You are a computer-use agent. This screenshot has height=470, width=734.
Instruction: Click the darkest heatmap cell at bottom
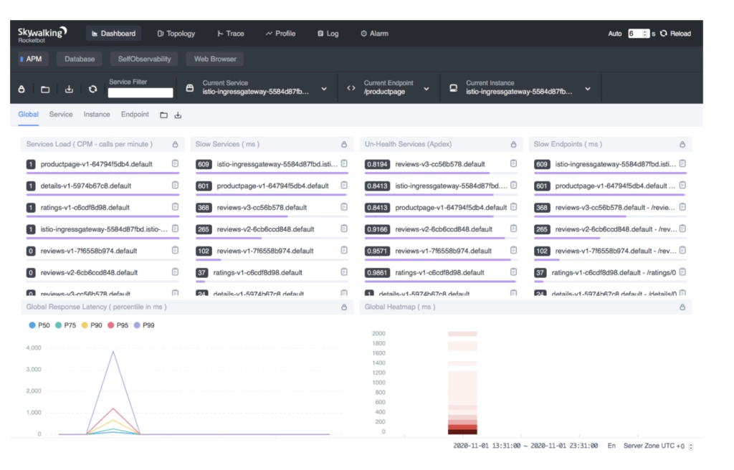point(462,431)
